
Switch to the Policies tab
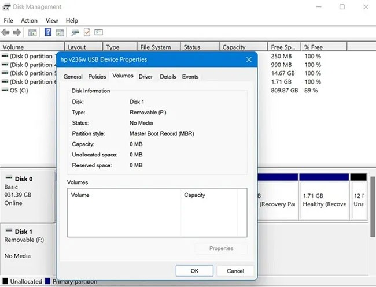[x=97, y=77]
